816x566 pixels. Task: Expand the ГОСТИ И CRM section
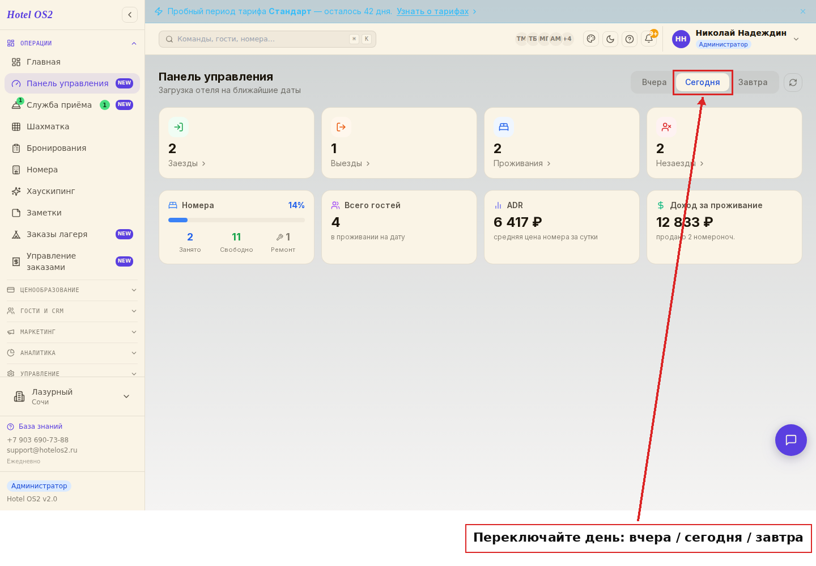click(x=72, y=311)
